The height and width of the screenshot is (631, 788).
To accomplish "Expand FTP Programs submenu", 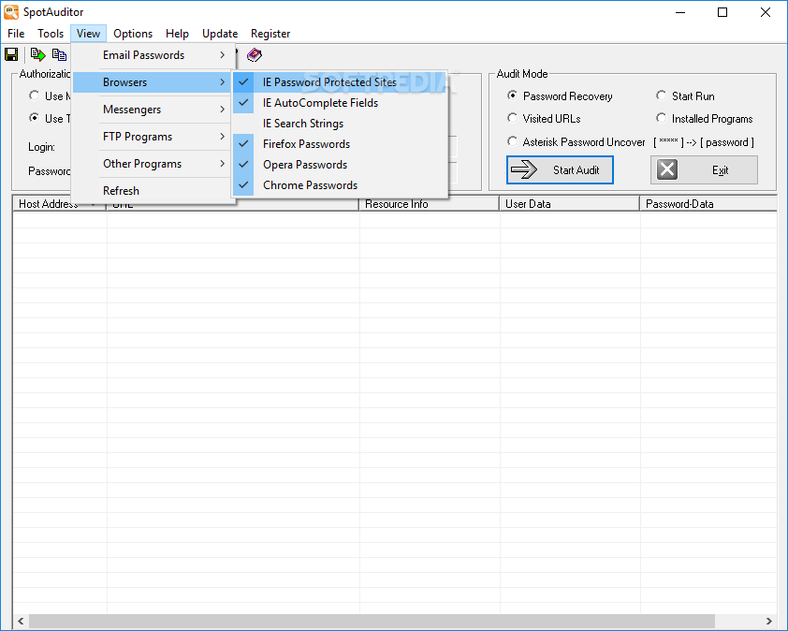I will 153,137.
